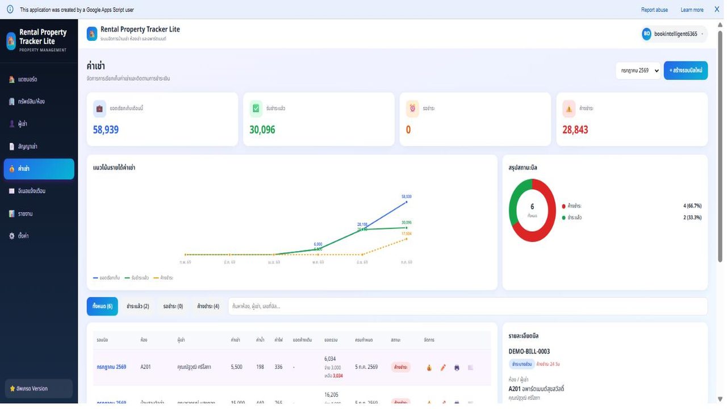The image size is (727, 409).
Task: Open the bookintelligent6365 account dropdown
Action: click(x=674, y=34)
